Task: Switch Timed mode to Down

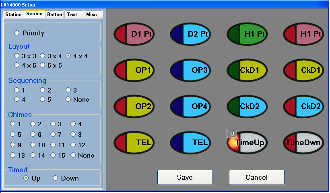Action: click(56, 178)
